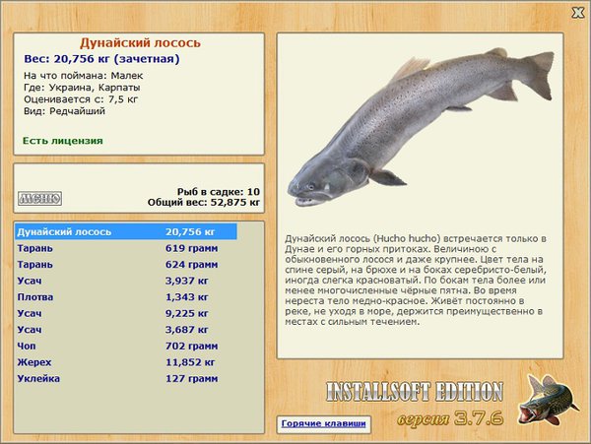Click the Hucho hucho description paragraph
Image resolution: width=591 pixels, height=444 pixels.
click(416, 281)
